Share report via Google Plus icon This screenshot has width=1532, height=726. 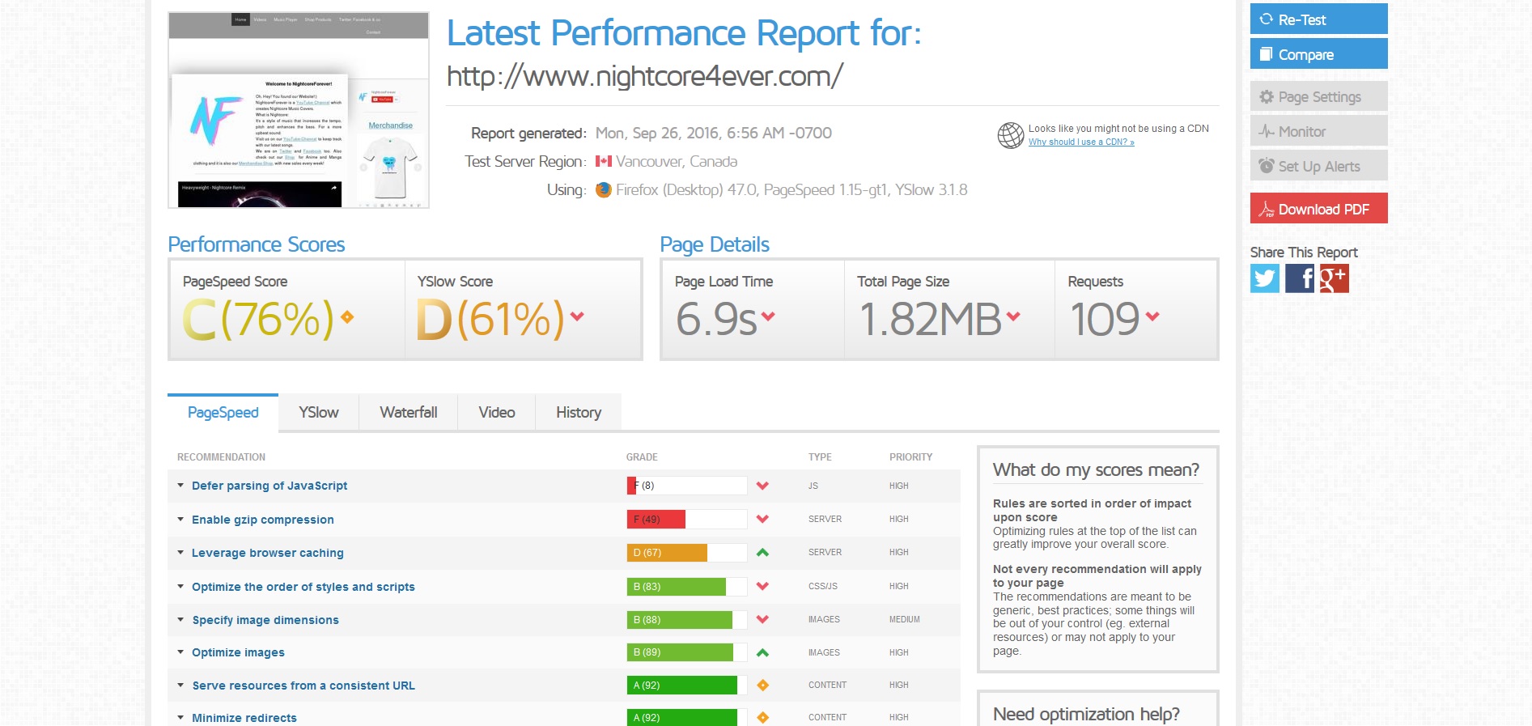[1334, 278]
